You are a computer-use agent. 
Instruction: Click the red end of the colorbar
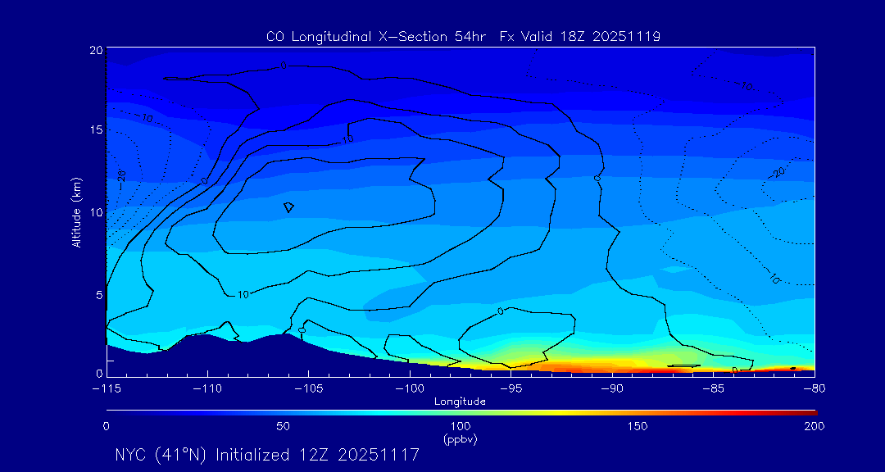[811, 411]
